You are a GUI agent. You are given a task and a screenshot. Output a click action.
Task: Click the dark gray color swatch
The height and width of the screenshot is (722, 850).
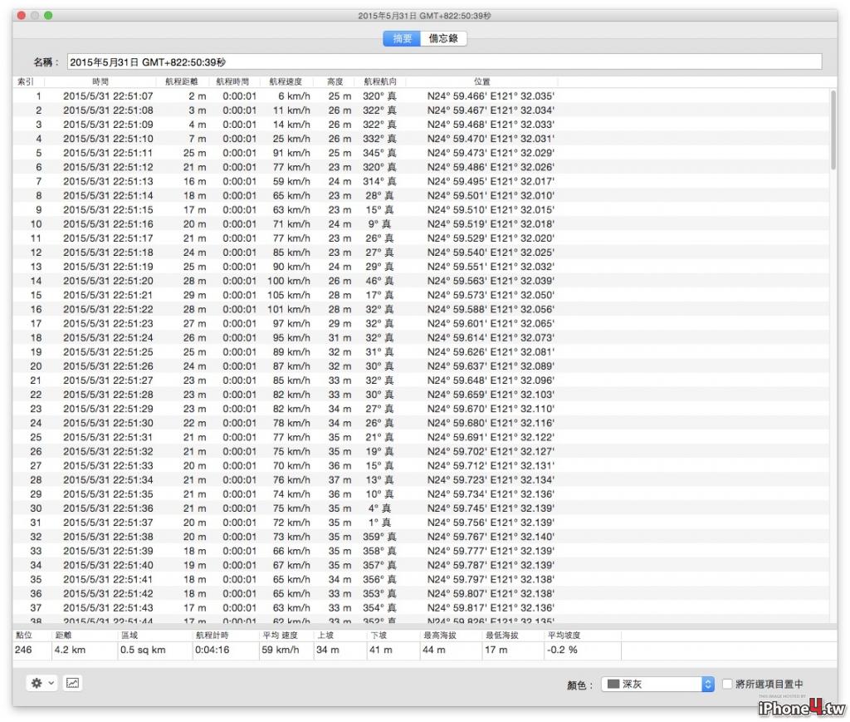pyautogui.click(x=613, y=684)
